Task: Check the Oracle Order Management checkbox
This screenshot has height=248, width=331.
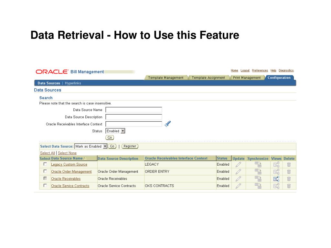Action: pos(45,171)
